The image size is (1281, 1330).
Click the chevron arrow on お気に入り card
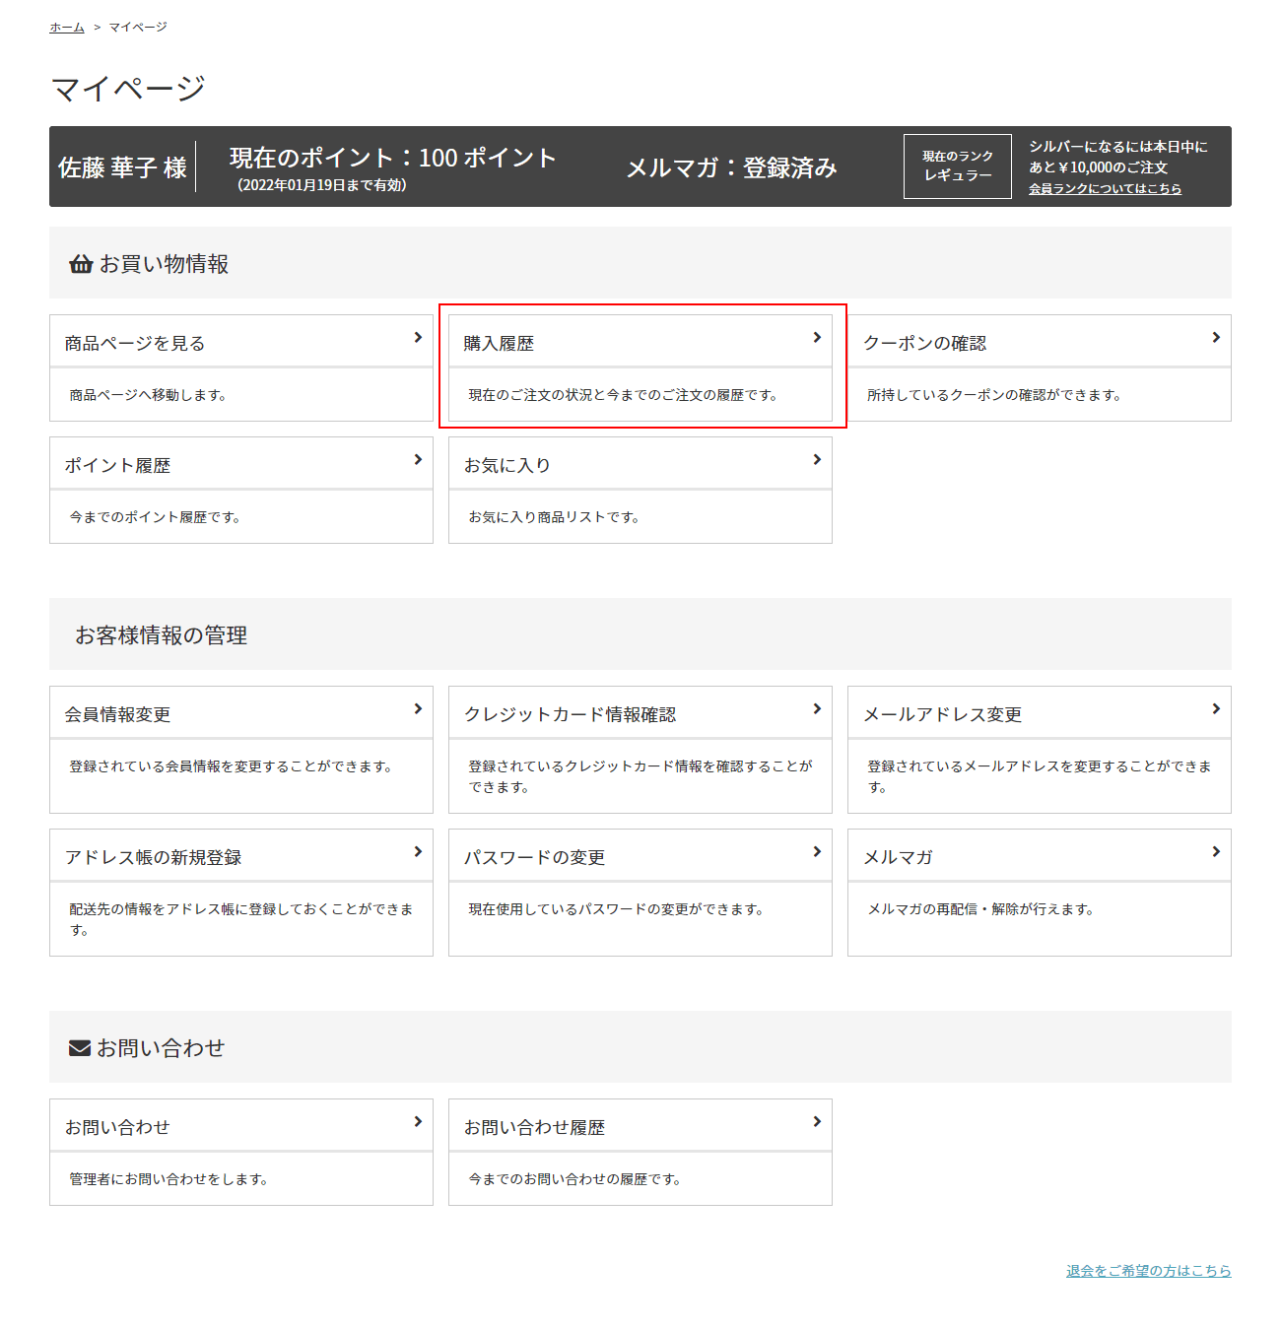817,459
